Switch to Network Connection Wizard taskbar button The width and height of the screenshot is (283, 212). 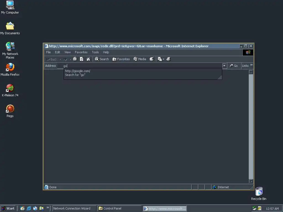74,208
